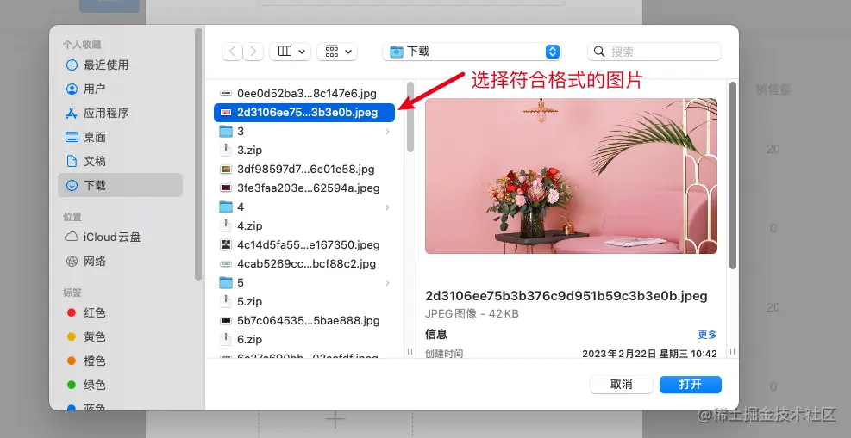851x438 pixels.
Task: Open the column view mode dropdown
Action: coord(291,52)
